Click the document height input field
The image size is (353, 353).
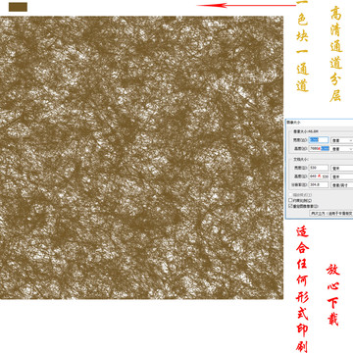[319, 176]
